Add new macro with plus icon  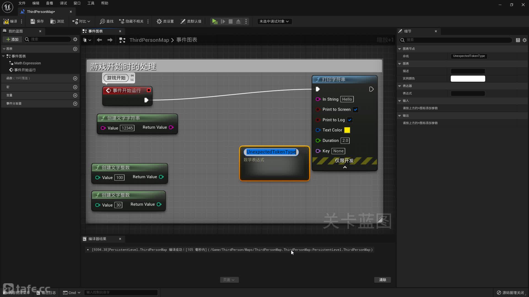pyautogui.click(x=75, y=87)
